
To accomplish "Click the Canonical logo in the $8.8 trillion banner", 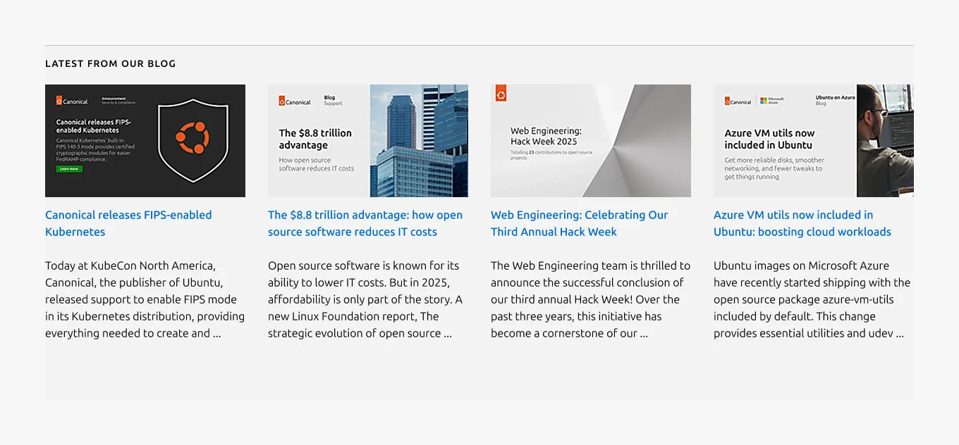I will (295, 101).
